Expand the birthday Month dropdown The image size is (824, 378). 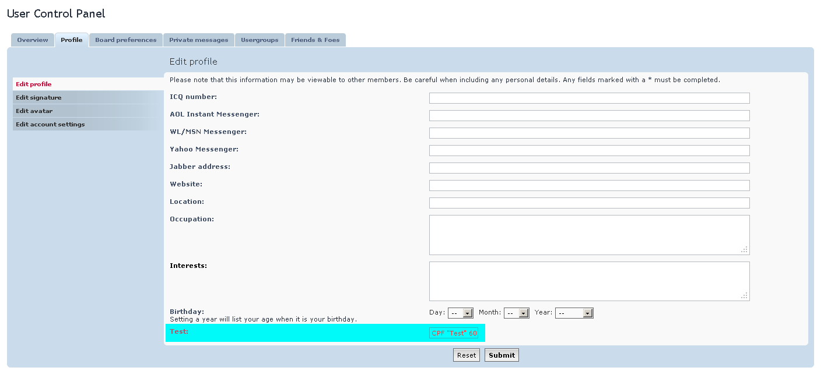[x=516, y=313]
